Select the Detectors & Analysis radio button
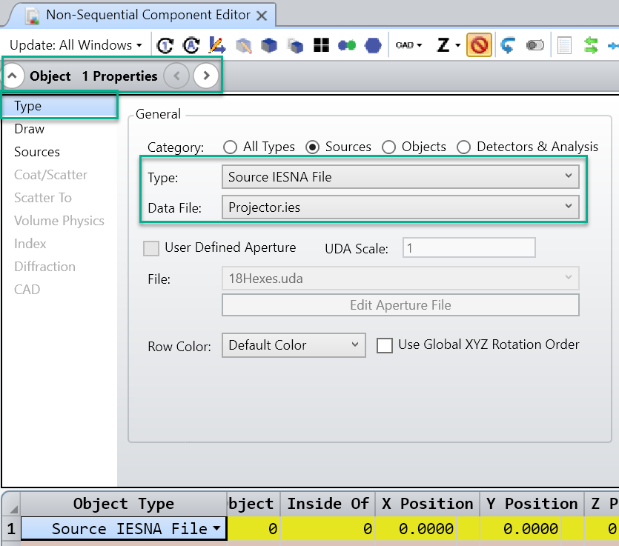Image resolution: width=619 pixels, height=546 pixels. (463, 147)
